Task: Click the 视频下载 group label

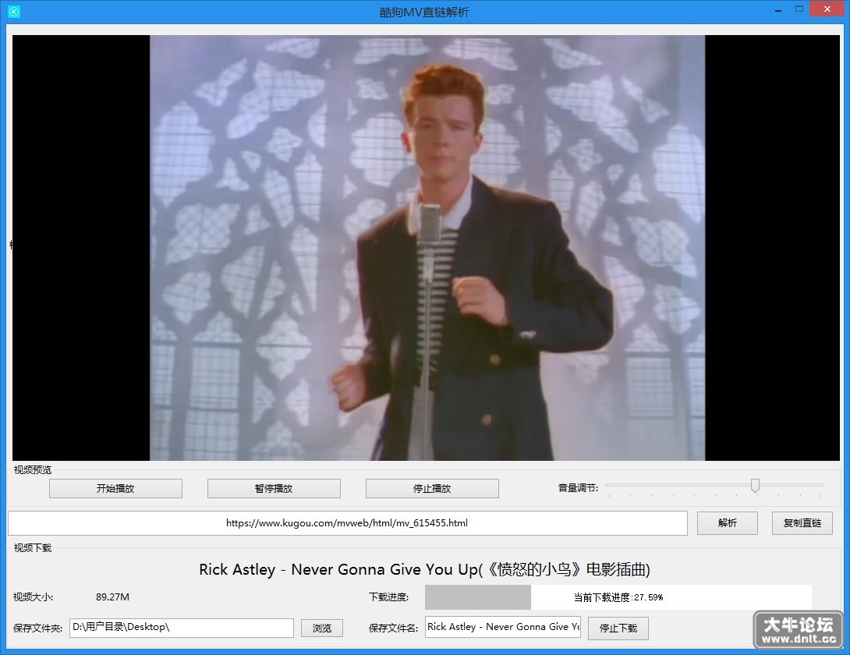Action: 33,547
